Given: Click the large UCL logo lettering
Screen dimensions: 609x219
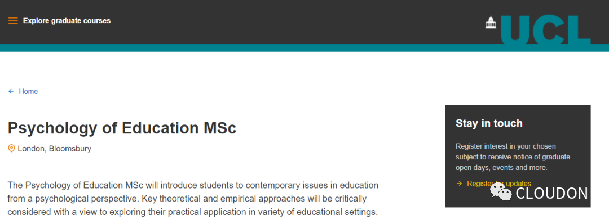Looking at the screenshot, I should (x=545, y=30).
